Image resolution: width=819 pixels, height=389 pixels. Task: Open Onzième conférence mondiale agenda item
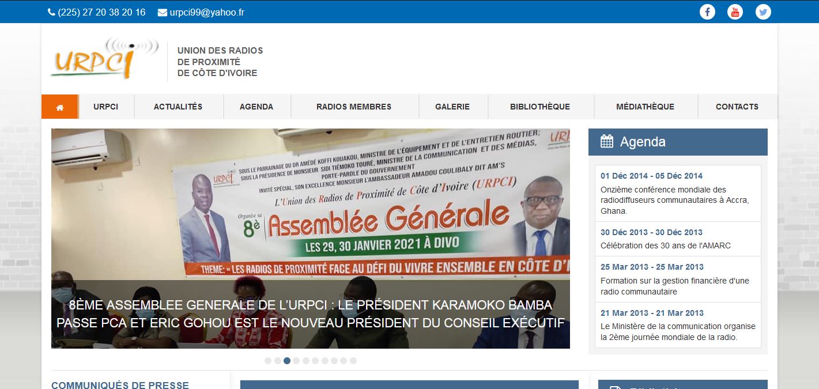point(675,200)
